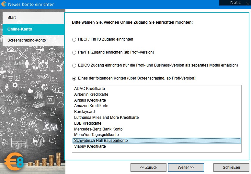
Task: Open the Start step in sidebar
Action: click(x=33, y=18)
